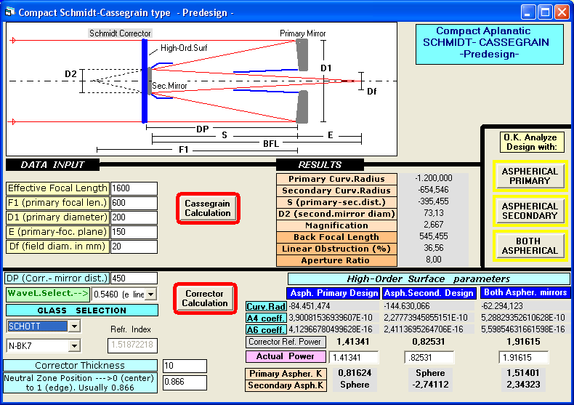
Task: Click the Curv.Rad label
Action: (x=266, y=306)
